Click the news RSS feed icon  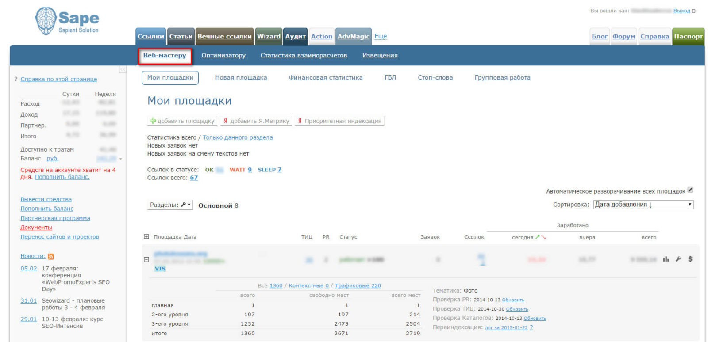(x=51, y=256)
